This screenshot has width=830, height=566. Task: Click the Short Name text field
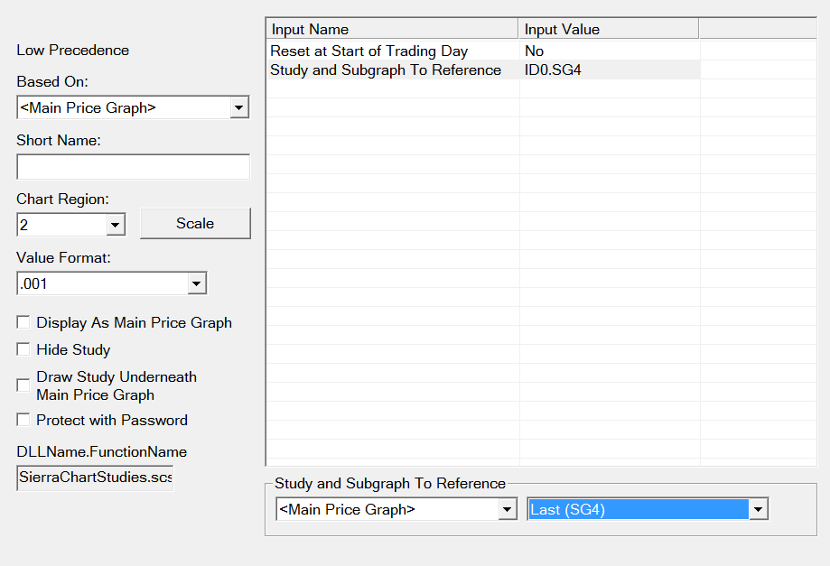[133, 167]
